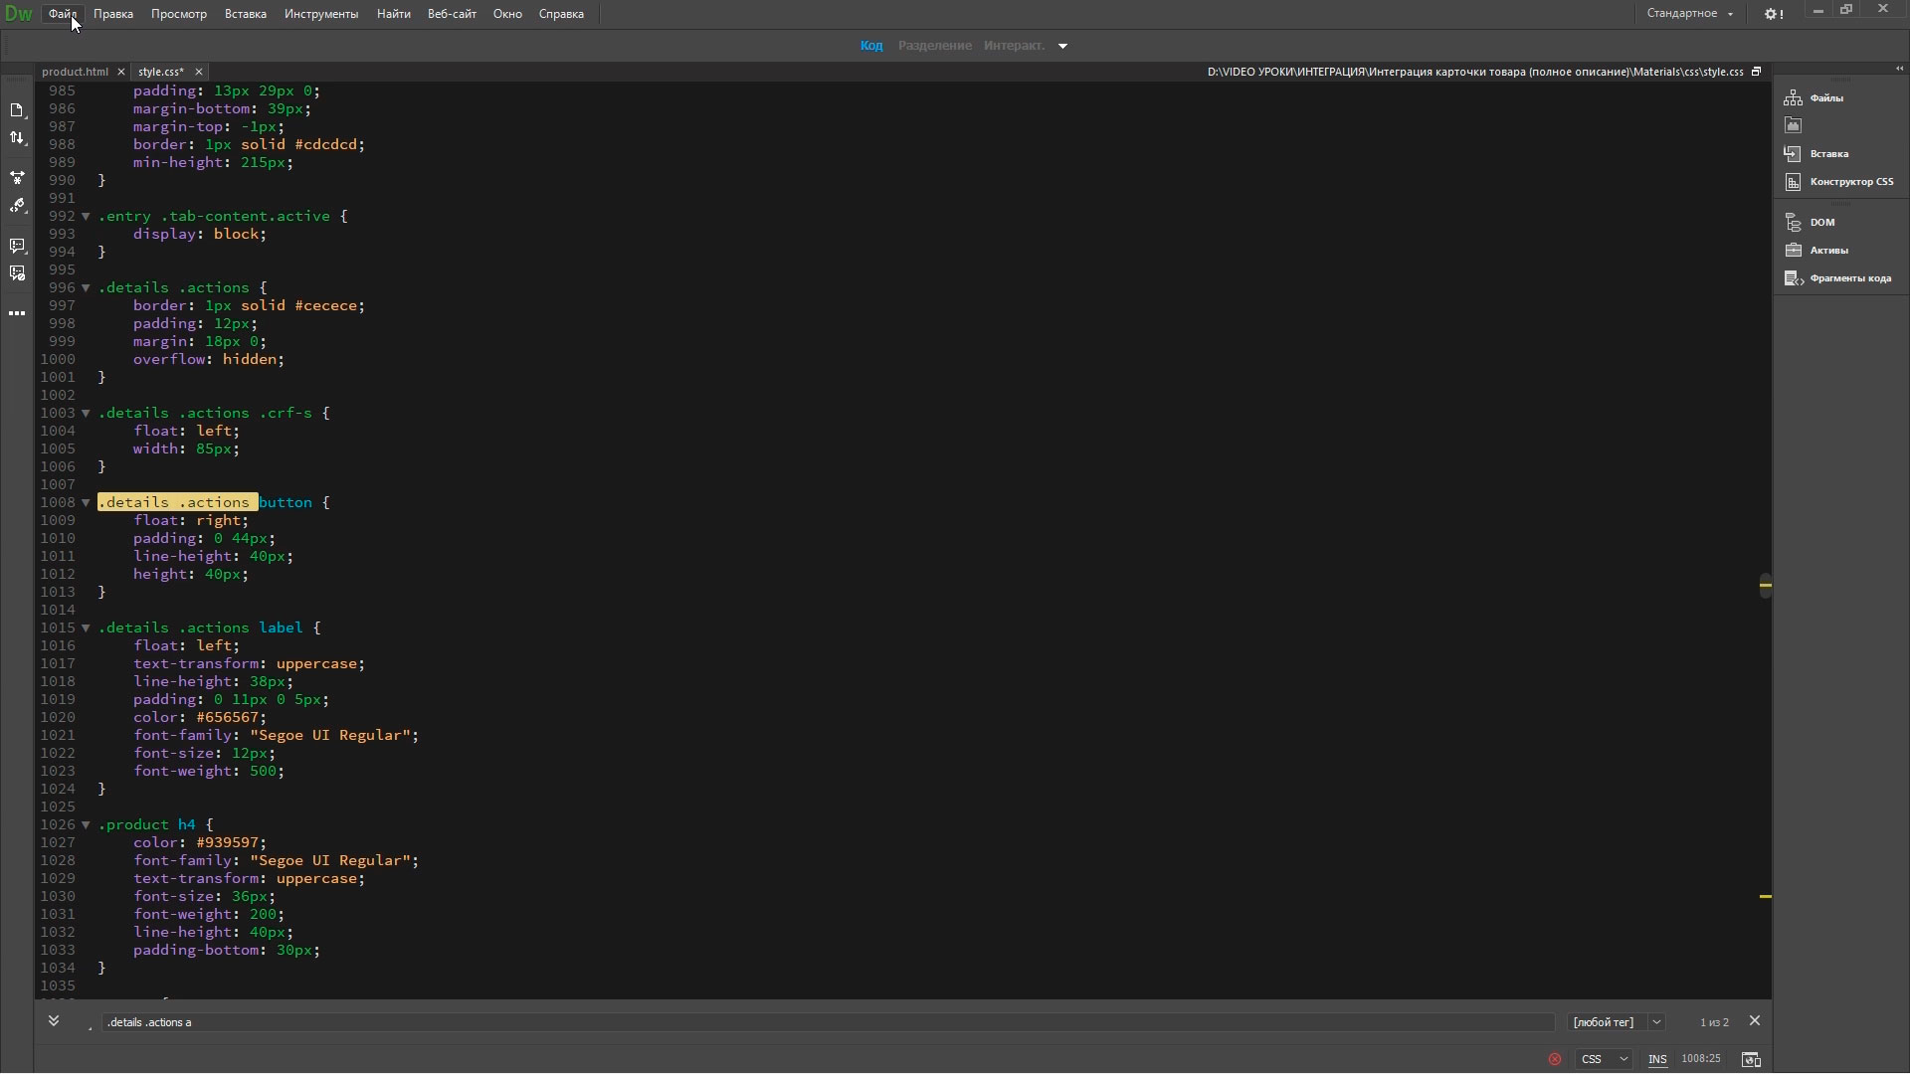Screen dimensions: 1910x1074
Task: Open the Фрагменты кода panel
Action: tap(1838, 278)
